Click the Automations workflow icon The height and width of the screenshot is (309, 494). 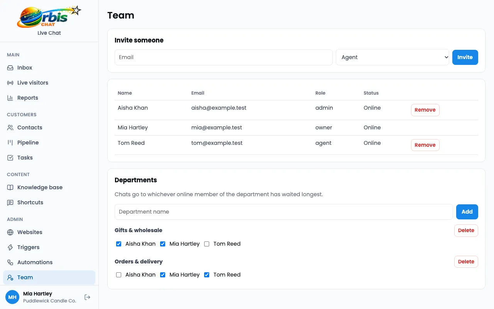pos(10,262)
